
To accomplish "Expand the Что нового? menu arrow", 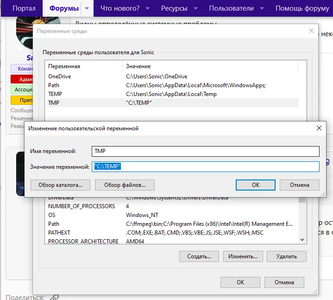I will [147, 8].
